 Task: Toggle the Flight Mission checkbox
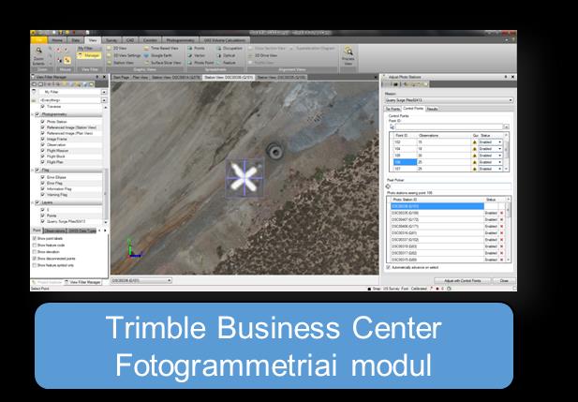(x=43, y=151)
